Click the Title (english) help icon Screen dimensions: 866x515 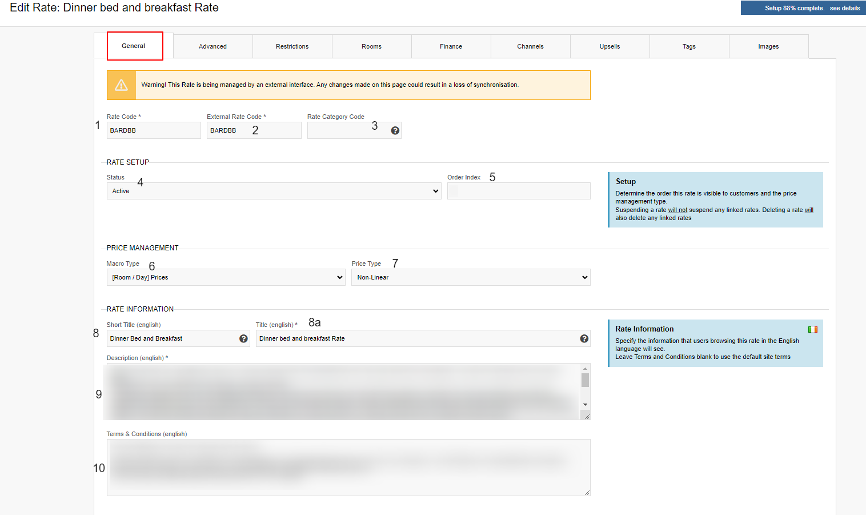pos(584,339)
